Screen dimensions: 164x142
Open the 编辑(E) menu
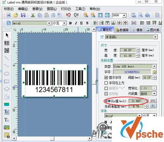[x=23, y=9]
